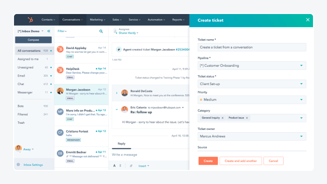
Task: Expand the Ronald DeCosta message
Action: [x=117, y=93]
